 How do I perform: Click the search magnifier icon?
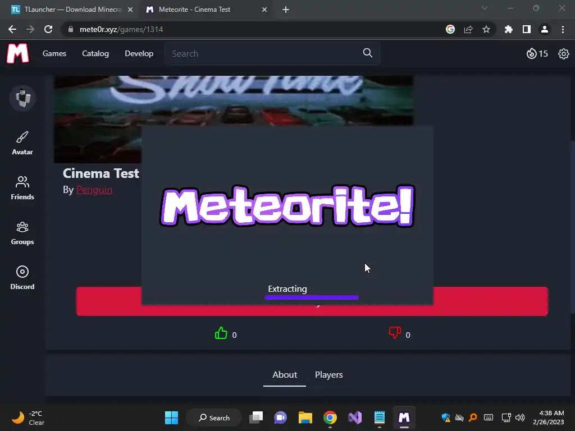[368, 53]
